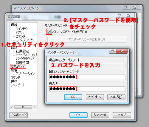Viewport: 149px width, 127px height.
Task: Click マスターパスワードの変更 button
Action: (87, 39)
